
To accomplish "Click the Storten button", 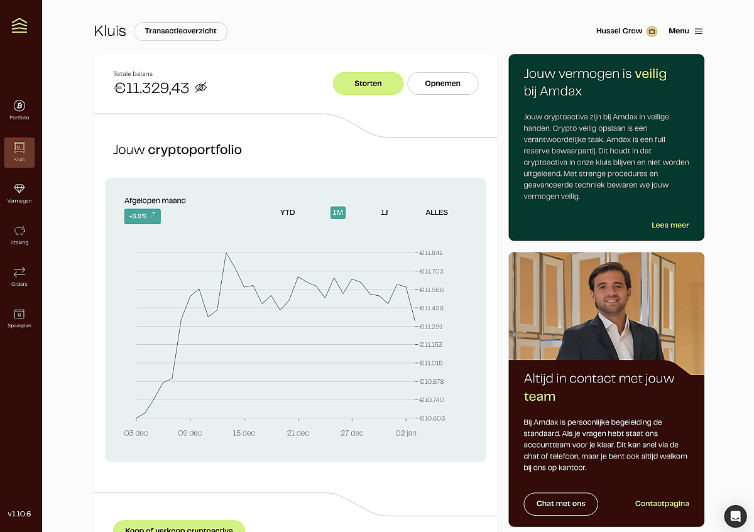I will tap(368, 84).
